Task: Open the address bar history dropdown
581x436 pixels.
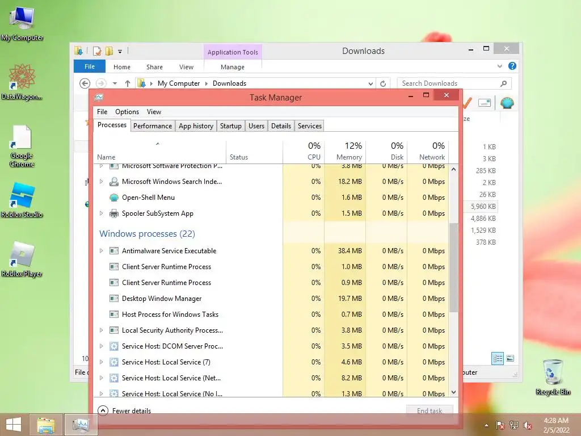Action: point(370,84)
